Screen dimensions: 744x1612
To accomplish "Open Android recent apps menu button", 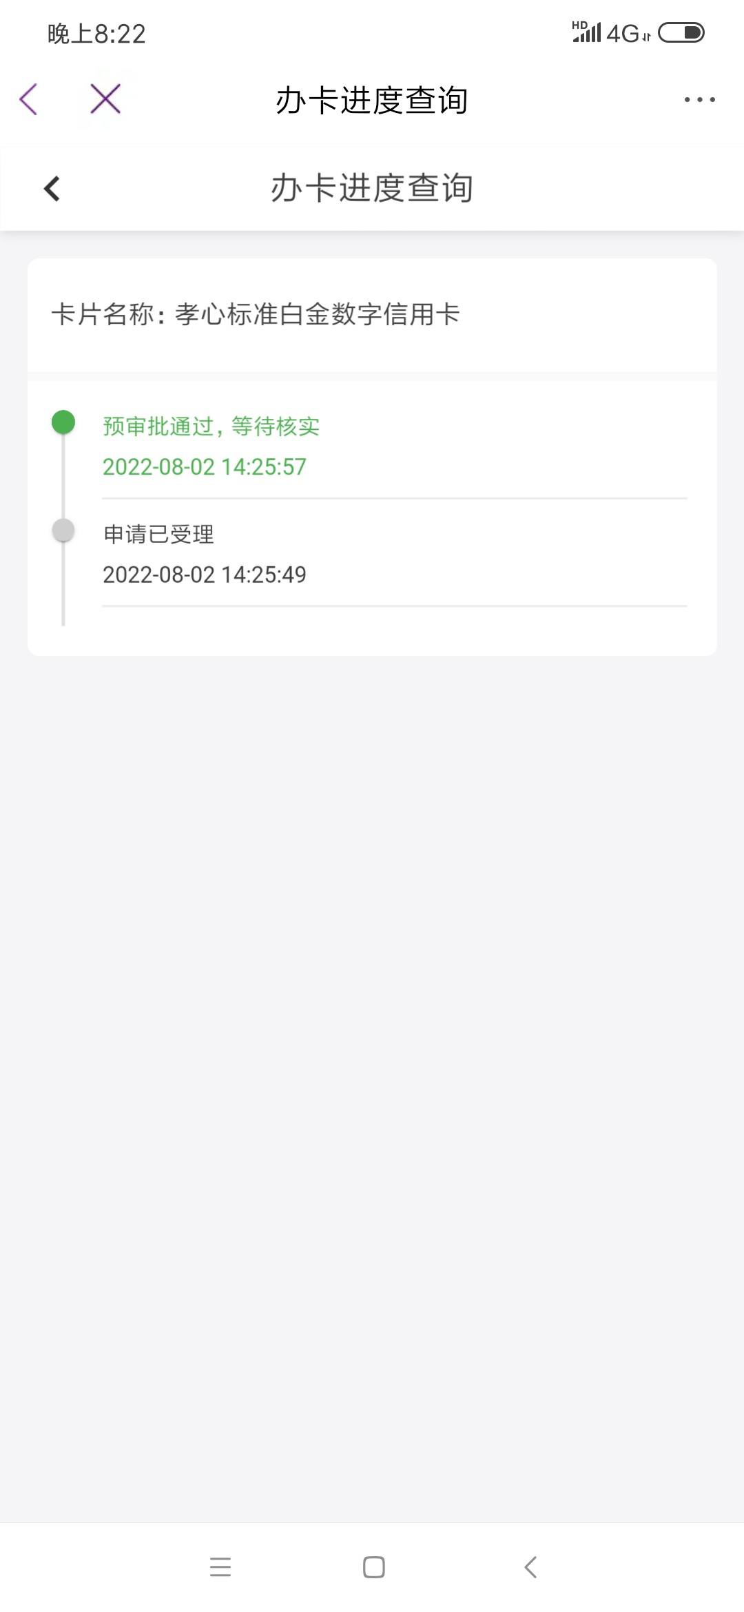I will [x=220, y=1567].
